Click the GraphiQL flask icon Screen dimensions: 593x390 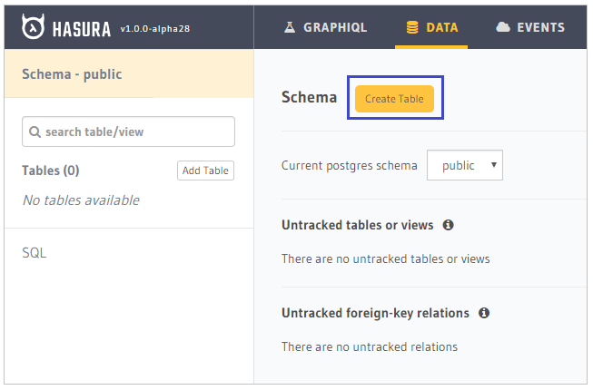tap(290, 27)
